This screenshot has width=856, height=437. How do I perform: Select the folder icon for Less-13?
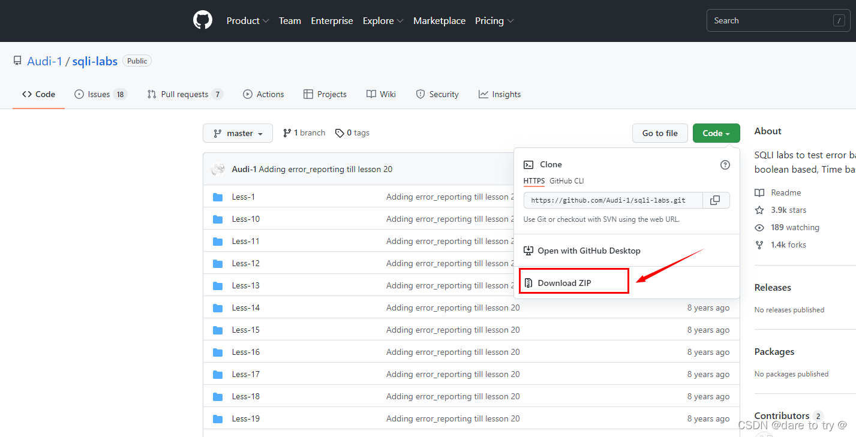tap(218, 286)
